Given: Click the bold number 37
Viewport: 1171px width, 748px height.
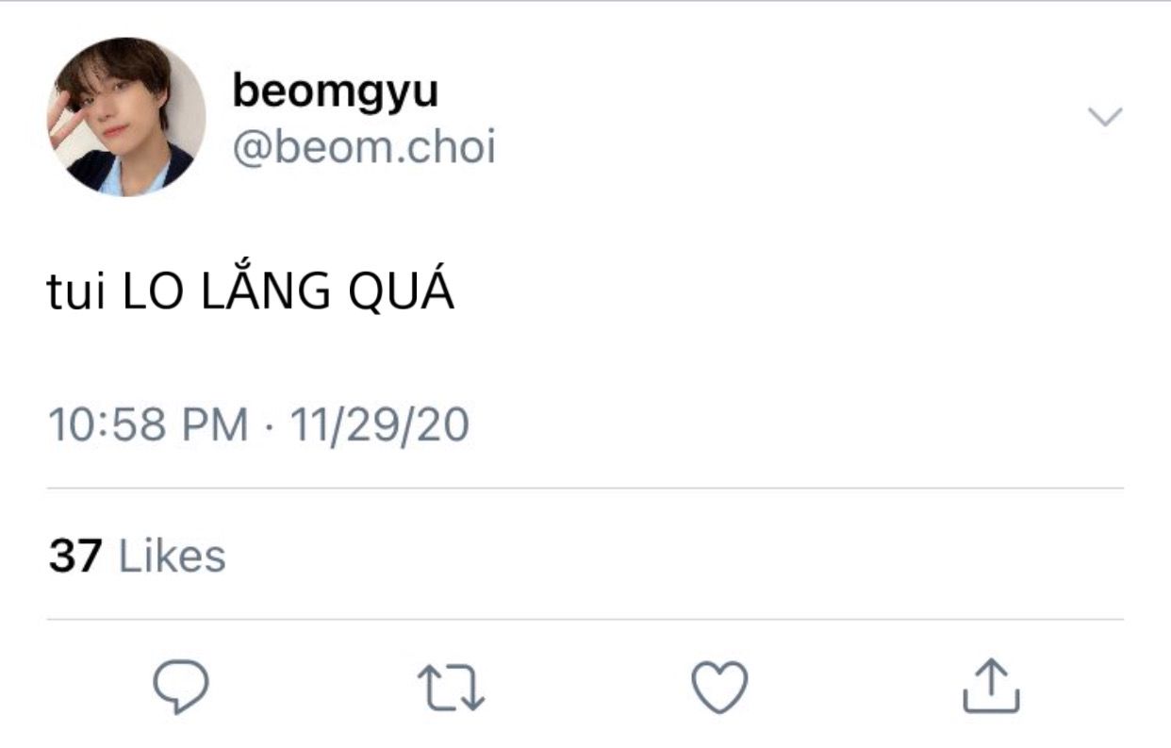Looking at the screenshot, I should pyautogui.click(x=75, y=556).
